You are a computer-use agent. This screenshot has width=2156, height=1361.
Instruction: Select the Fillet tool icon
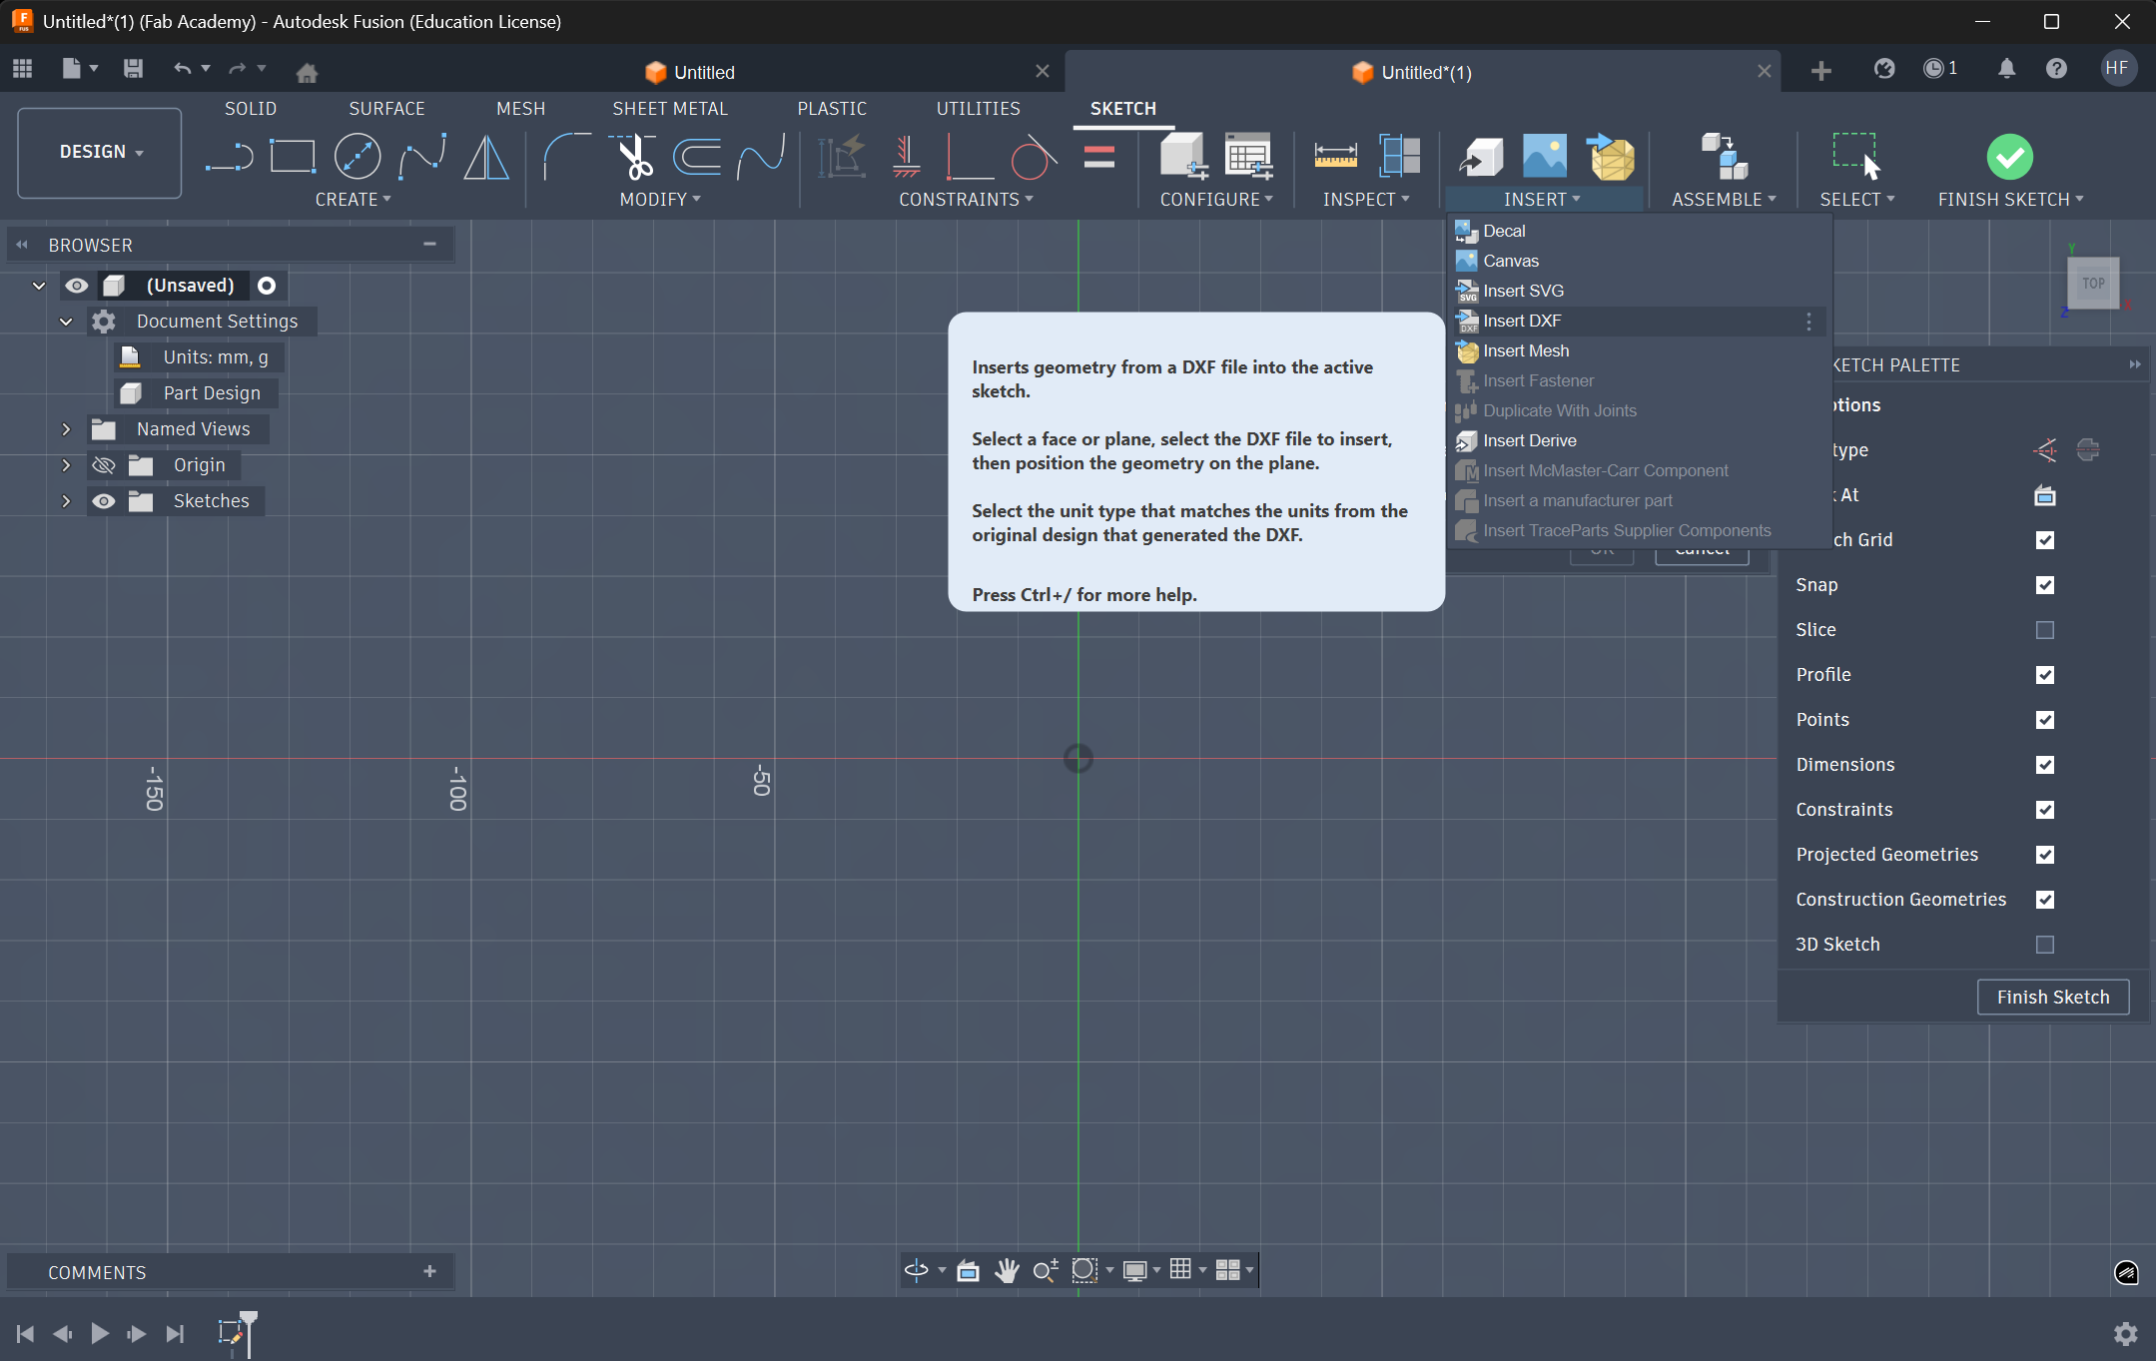[x=565, y=157]
